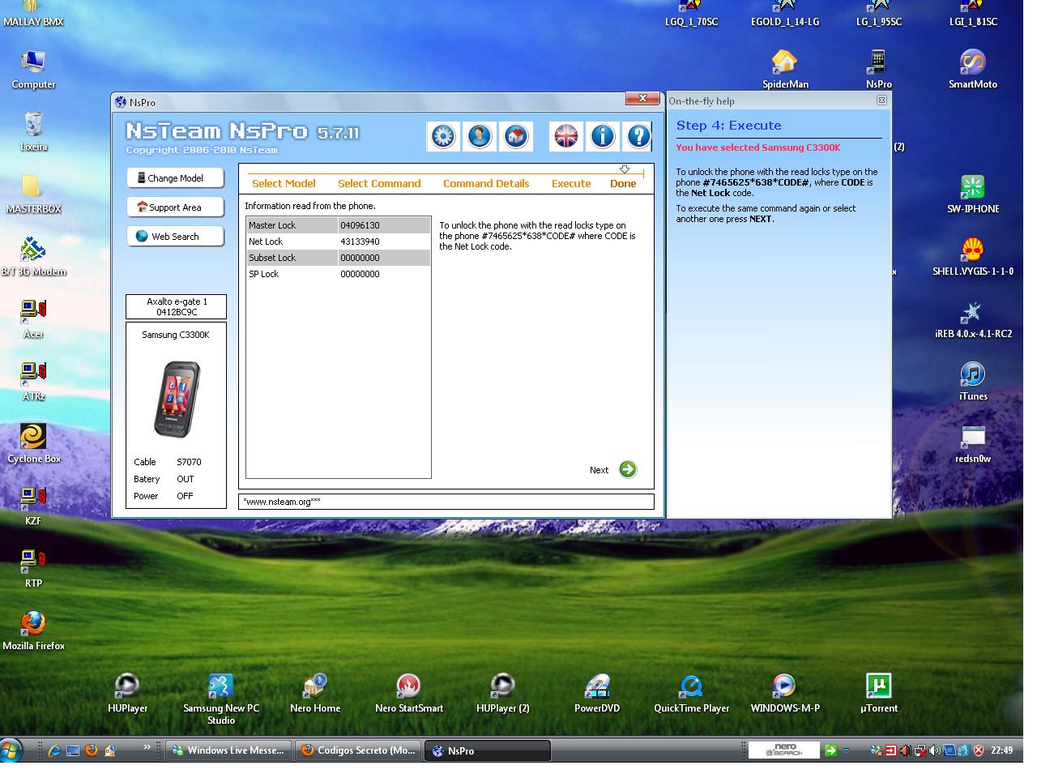Open the help question mark icon
1037x778 pixels.
[638, 136]
